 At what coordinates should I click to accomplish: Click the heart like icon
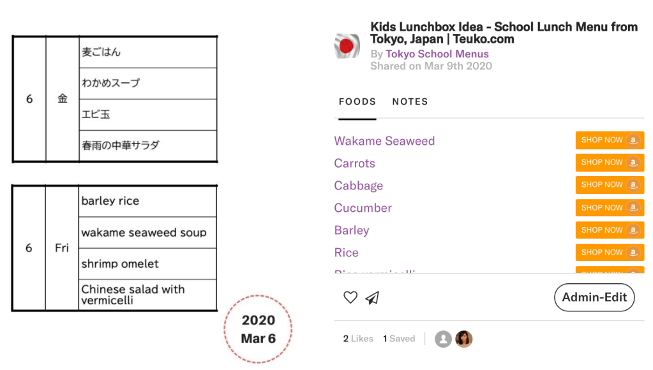[x=350, y=297]
